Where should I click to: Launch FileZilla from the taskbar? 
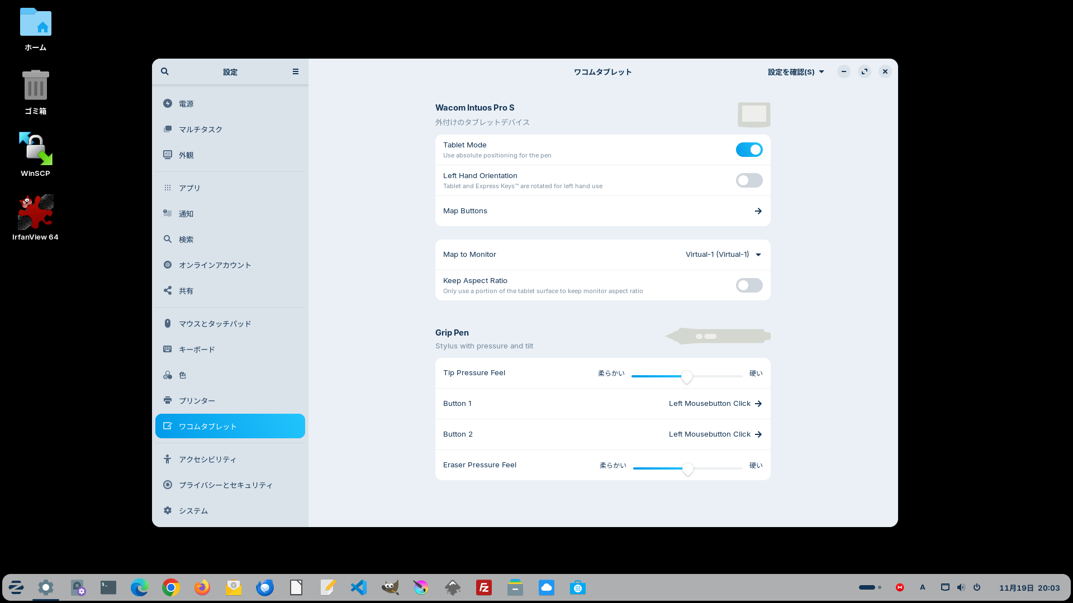484,587
